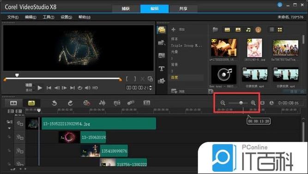Click the zoom out magnifier on timeline
The image size is (308, 174).
click(223, 103)
